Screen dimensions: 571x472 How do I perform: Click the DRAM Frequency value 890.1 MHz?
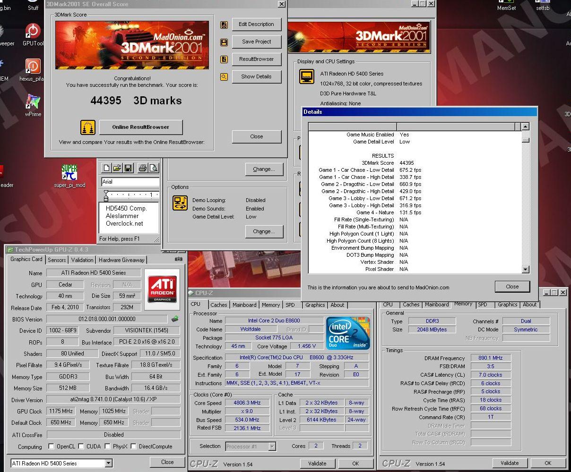click(490, 358)
